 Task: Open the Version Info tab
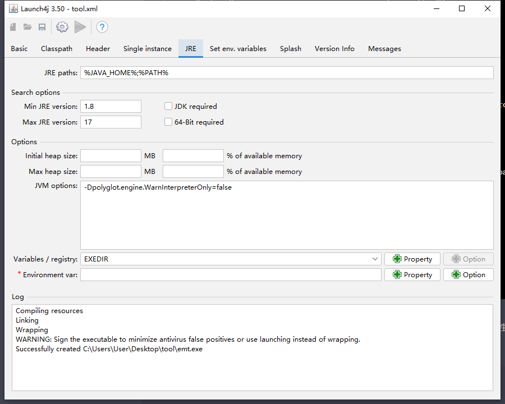(334, 49)
